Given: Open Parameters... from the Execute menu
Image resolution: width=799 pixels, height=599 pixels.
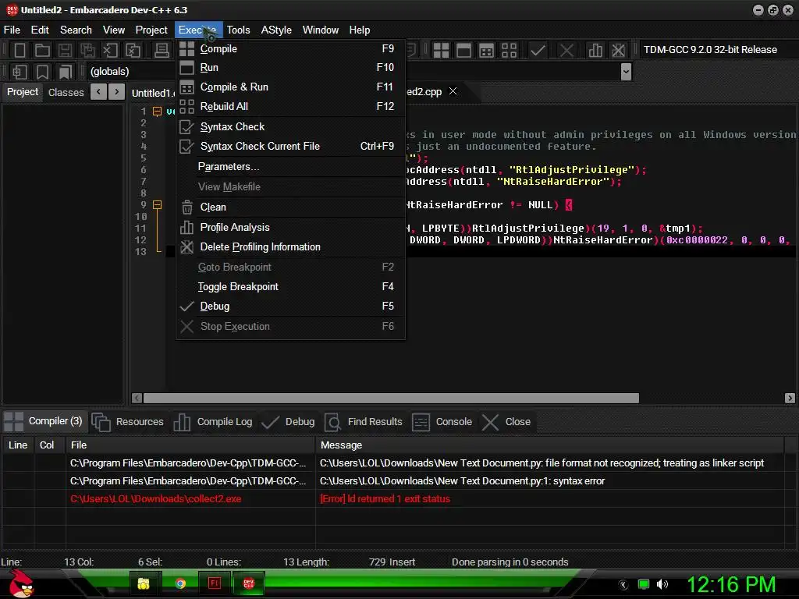Looking at the screenshot, I should click(290, 167).
